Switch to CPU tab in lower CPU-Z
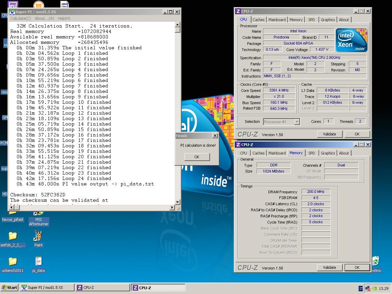The width and height of the screenshot is (392, 294). click(243, 153)
